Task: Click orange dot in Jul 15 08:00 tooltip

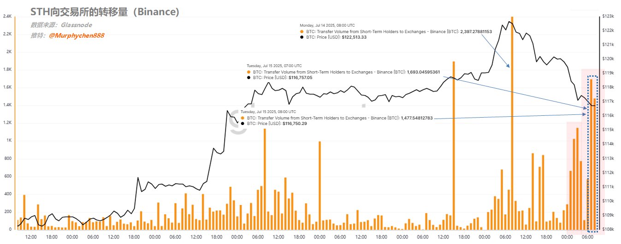Action: click(242, 118)
